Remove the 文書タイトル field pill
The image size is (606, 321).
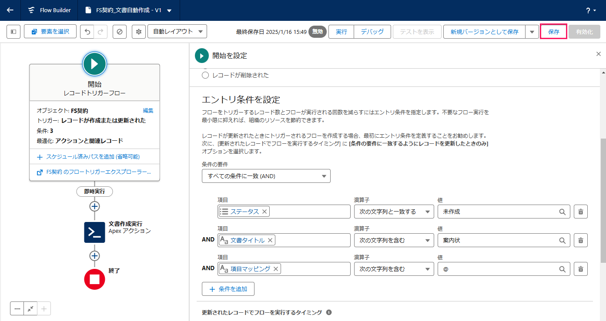click(x=270, y=240)
